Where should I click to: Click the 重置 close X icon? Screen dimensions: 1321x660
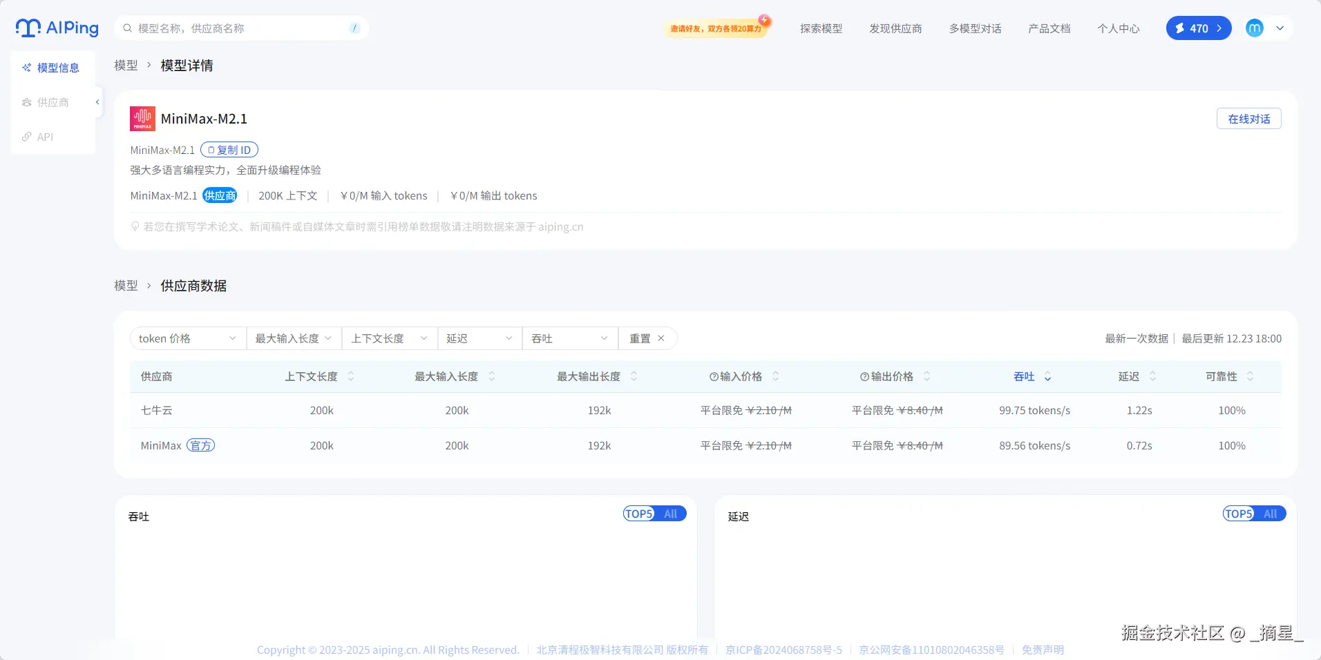661,338
